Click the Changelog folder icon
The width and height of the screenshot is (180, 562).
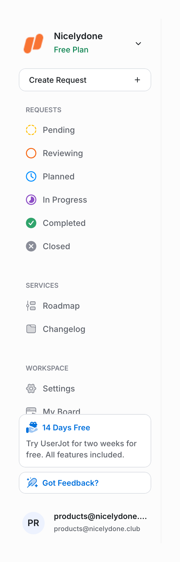tap(31, 329)
